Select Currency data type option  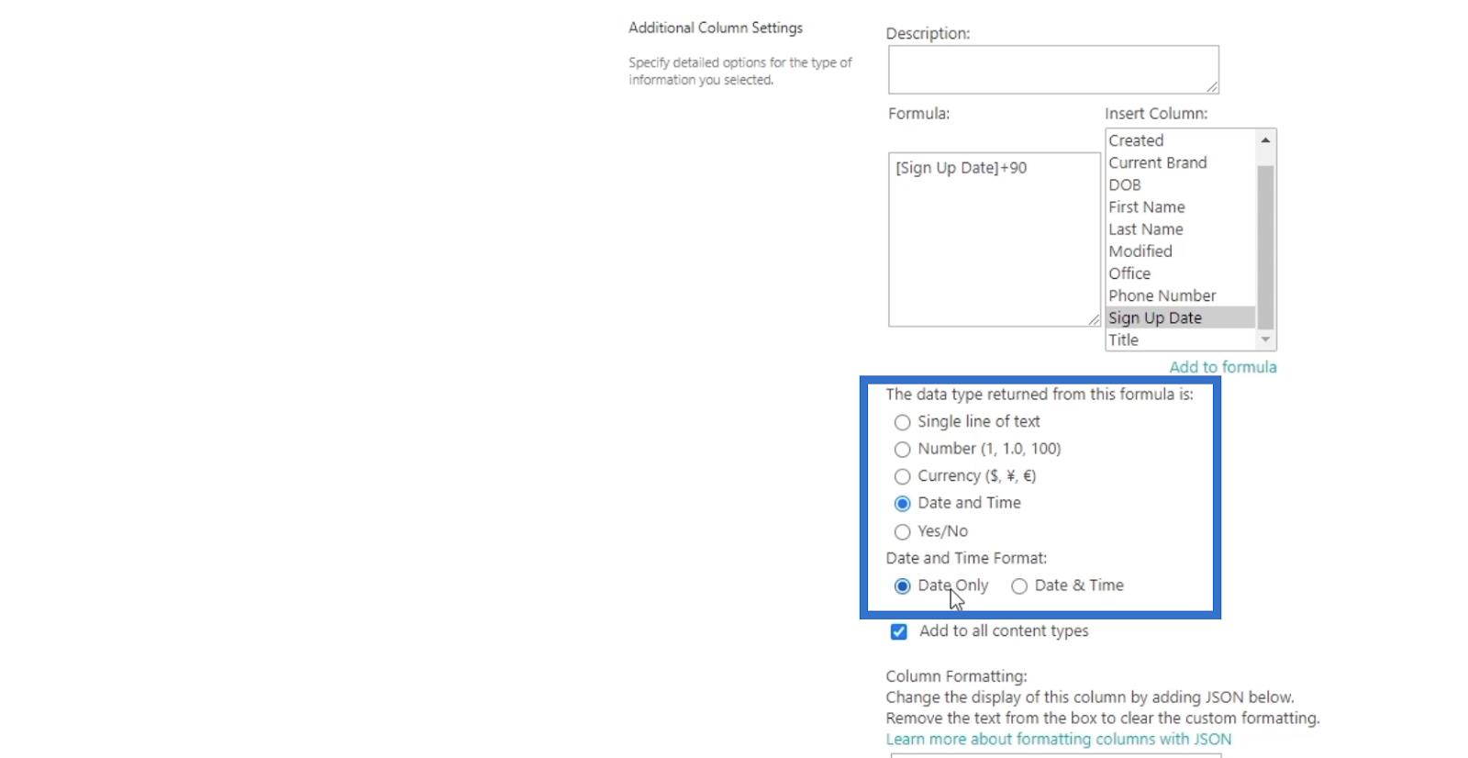(x=903, y=476)
